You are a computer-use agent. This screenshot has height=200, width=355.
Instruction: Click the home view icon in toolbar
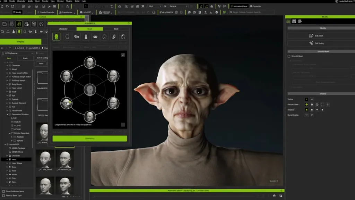[120, 6]
